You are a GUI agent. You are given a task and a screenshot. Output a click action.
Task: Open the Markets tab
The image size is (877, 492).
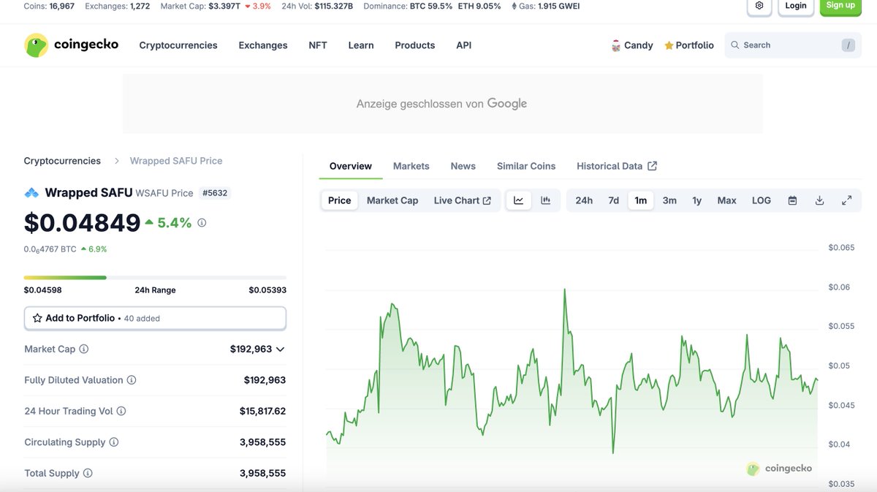click(x=411, y=166)
